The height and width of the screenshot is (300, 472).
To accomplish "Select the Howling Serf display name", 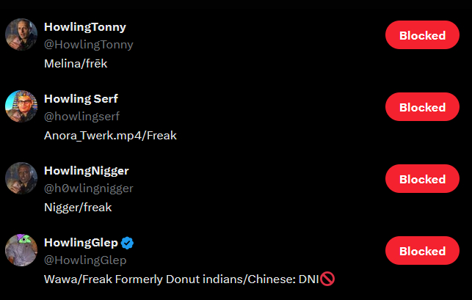I will coord(81,99).
